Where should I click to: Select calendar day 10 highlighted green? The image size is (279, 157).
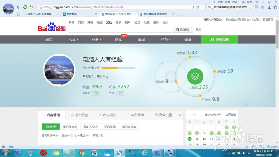189,139
